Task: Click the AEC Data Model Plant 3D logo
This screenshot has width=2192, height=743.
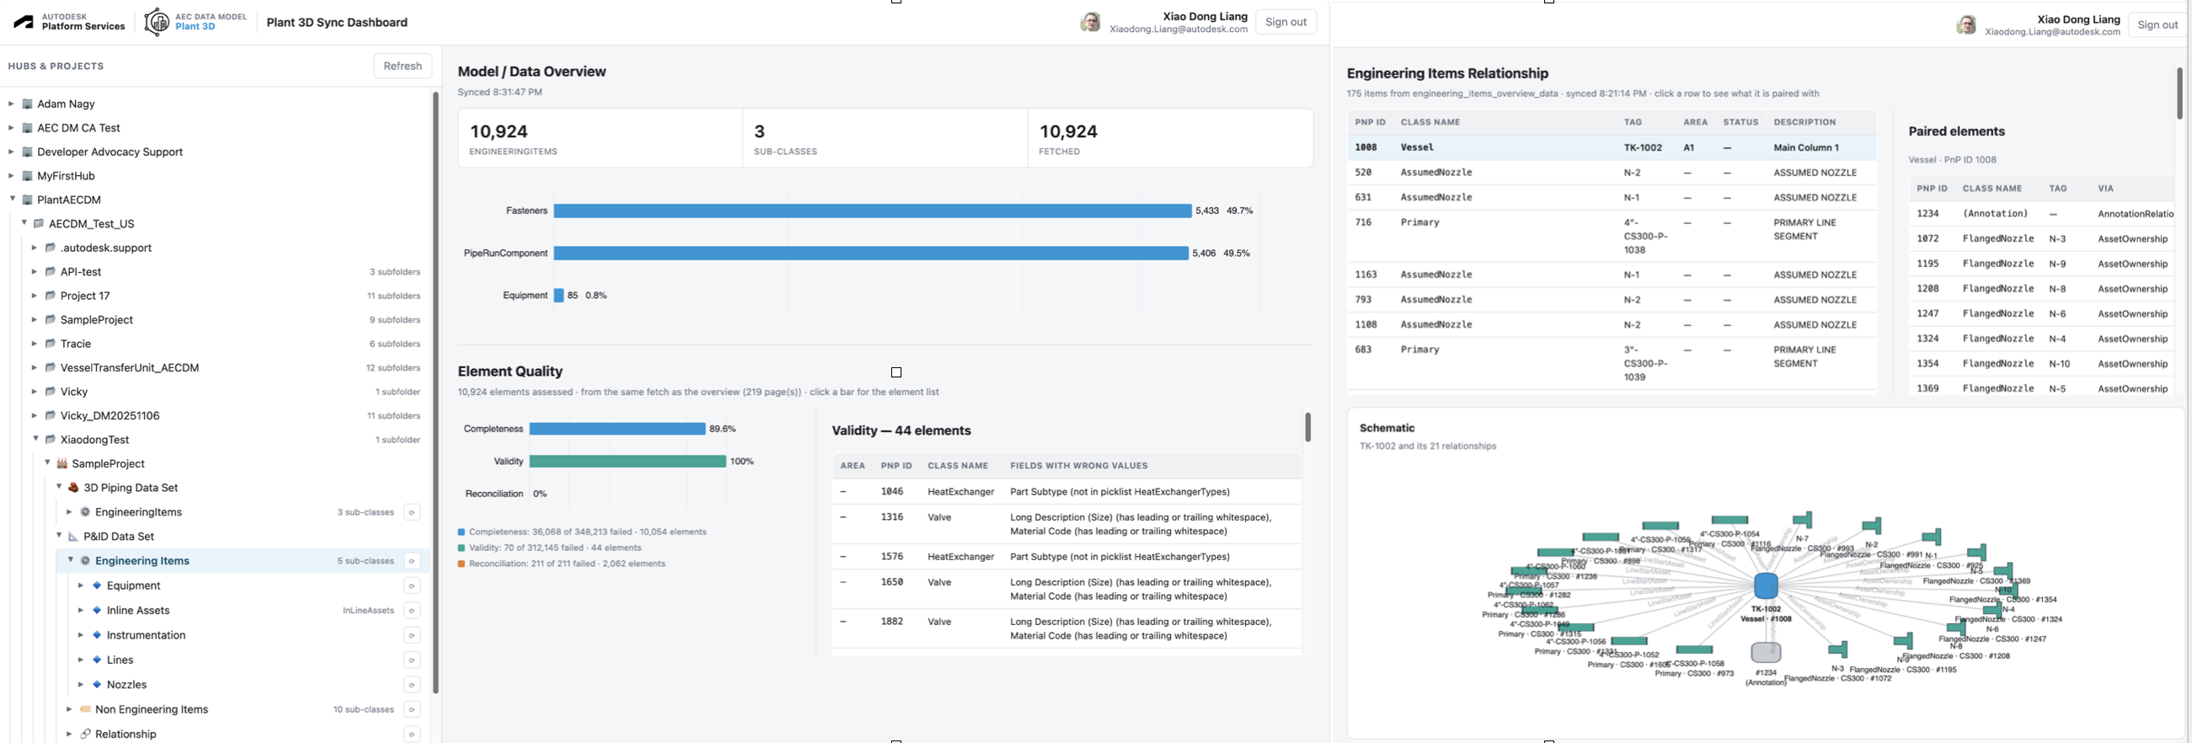Action: (195, 22)
